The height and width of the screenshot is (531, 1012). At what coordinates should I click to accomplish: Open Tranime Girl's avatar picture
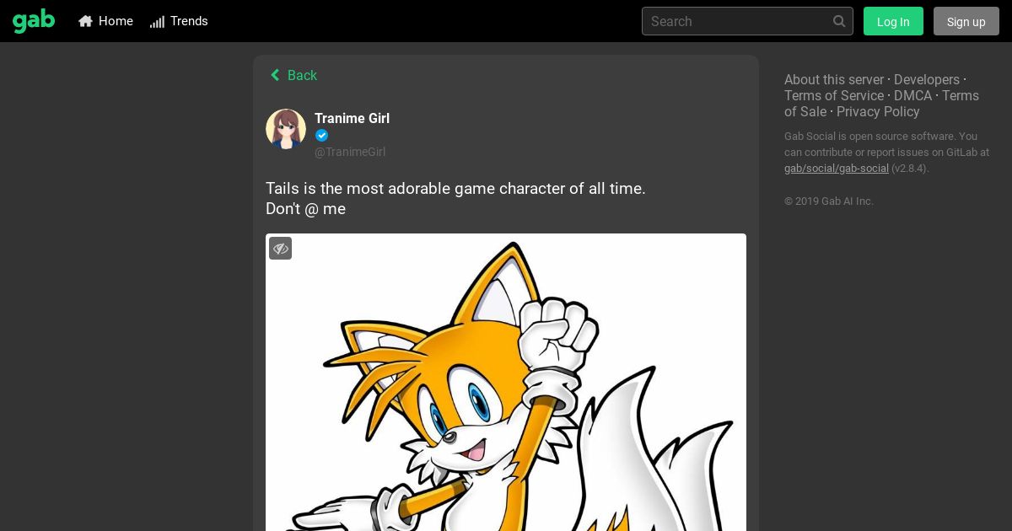286,129
